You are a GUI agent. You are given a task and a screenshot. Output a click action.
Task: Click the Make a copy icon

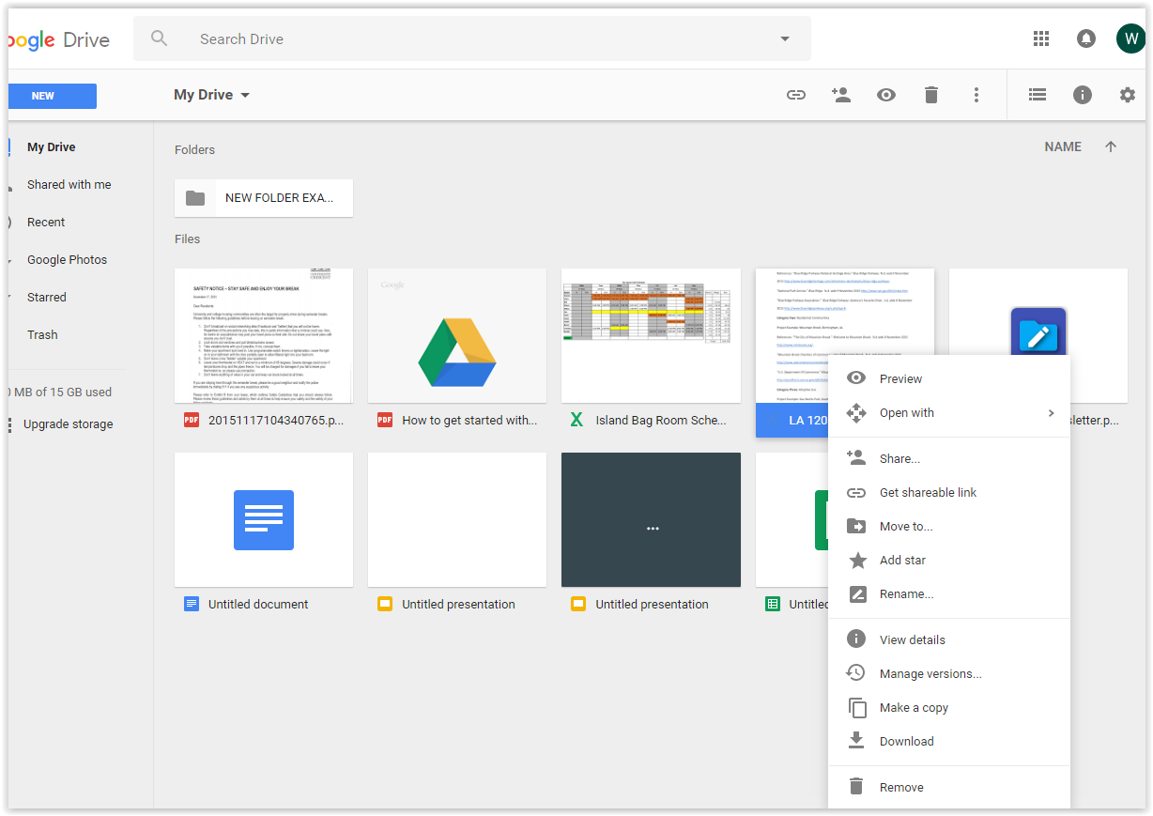click(857, 707)
